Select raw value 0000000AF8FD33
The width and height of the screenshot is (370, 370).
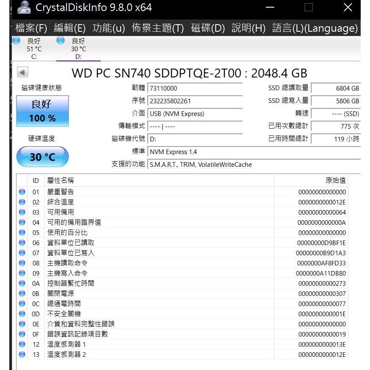tap(321, 263)
